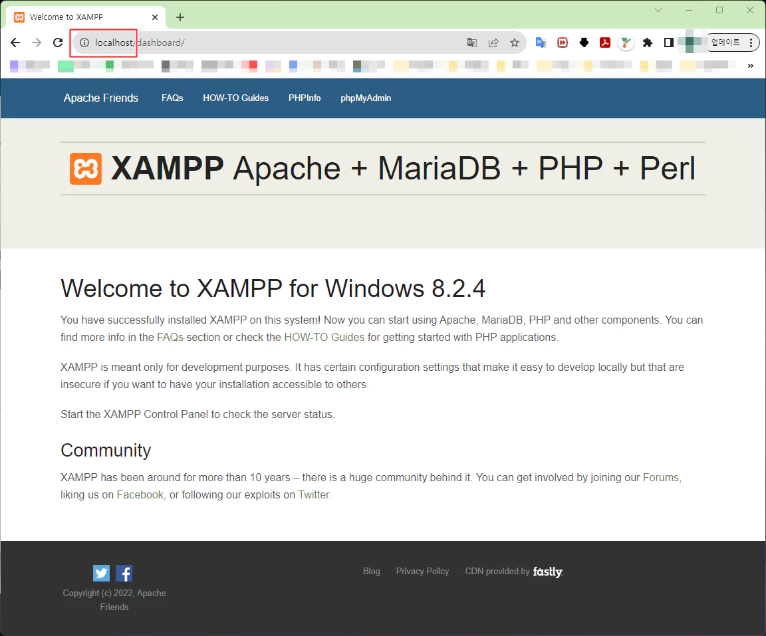Image resolution: width=766 pixels, height=636 pixels.
Task: Click the fastly CDN logo in footer
Action: (x=548, y=572)
